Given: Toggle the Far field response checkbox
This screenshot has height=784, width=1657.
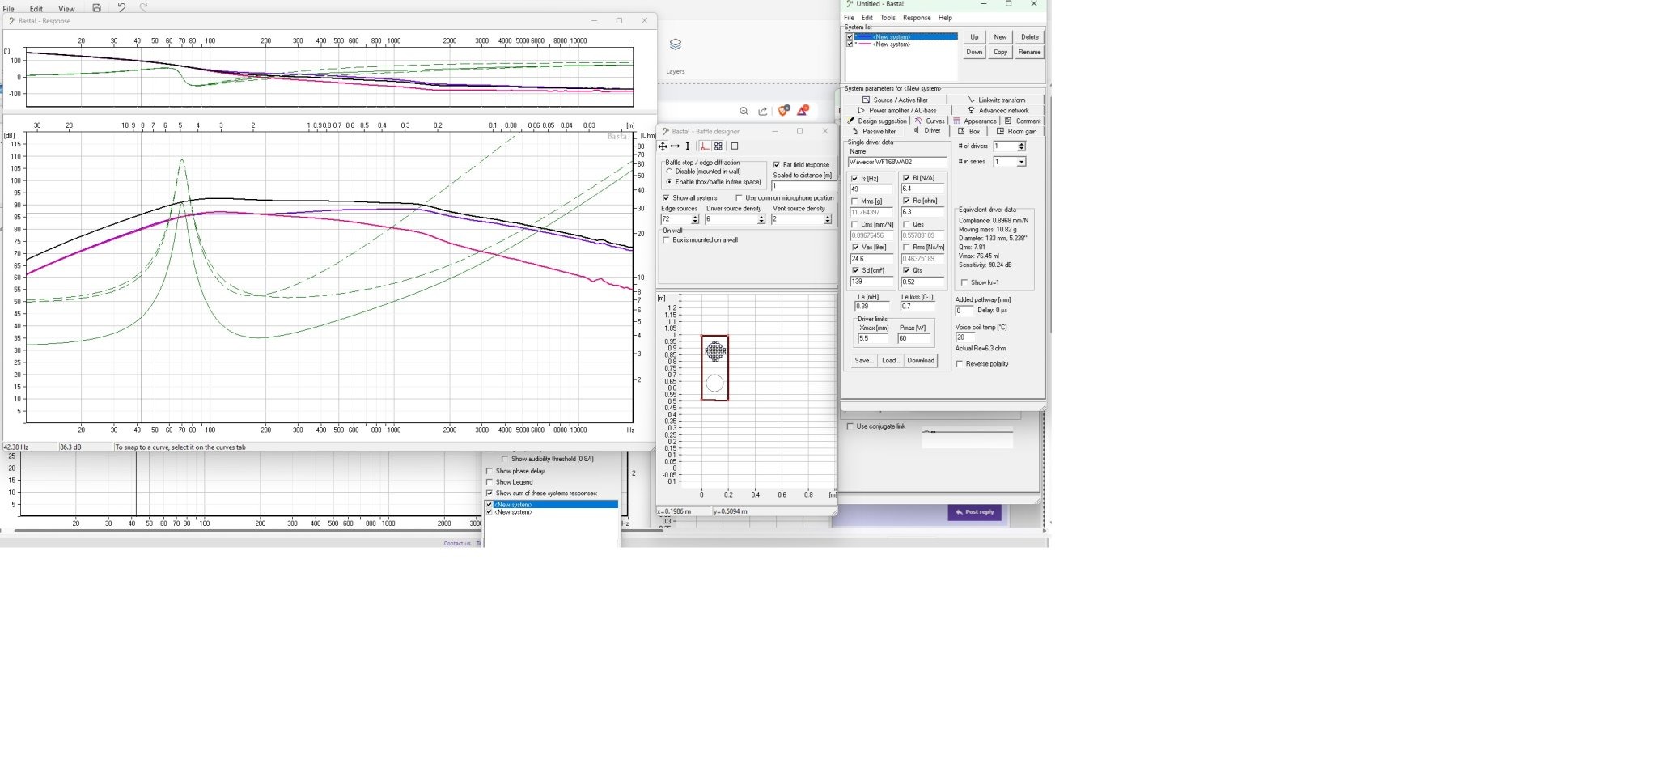Looking at the screenshot, I should pos(777,164).
